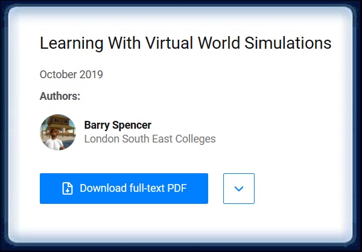The width and height of the screenshot is (362, 252).
Task: Click the Authors: label
Action: point(60,96)
